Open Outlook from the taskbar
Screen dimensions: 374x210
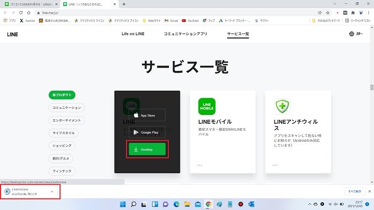pyautogui.click(x=251, y=205)
